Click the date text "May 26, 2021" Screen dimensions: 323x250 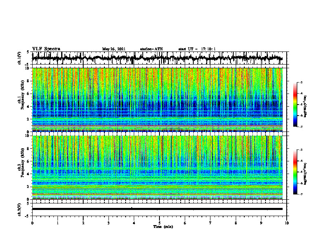pyautogui.click(x=114, y=49)
